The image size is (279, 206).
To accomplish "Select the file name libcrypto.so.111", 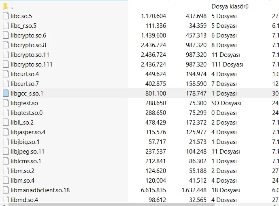I will coord(31,65).
